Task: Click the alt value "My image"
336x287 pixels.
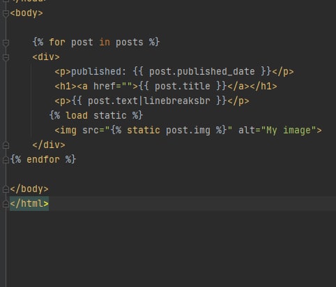Action: click(289, 131)
